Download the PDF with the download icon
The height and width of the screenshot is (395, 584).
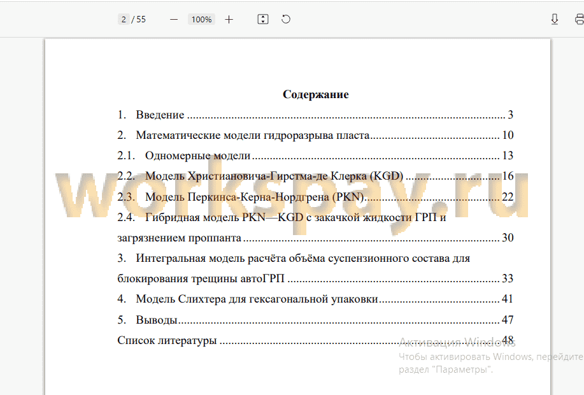[x=555, y=19]
